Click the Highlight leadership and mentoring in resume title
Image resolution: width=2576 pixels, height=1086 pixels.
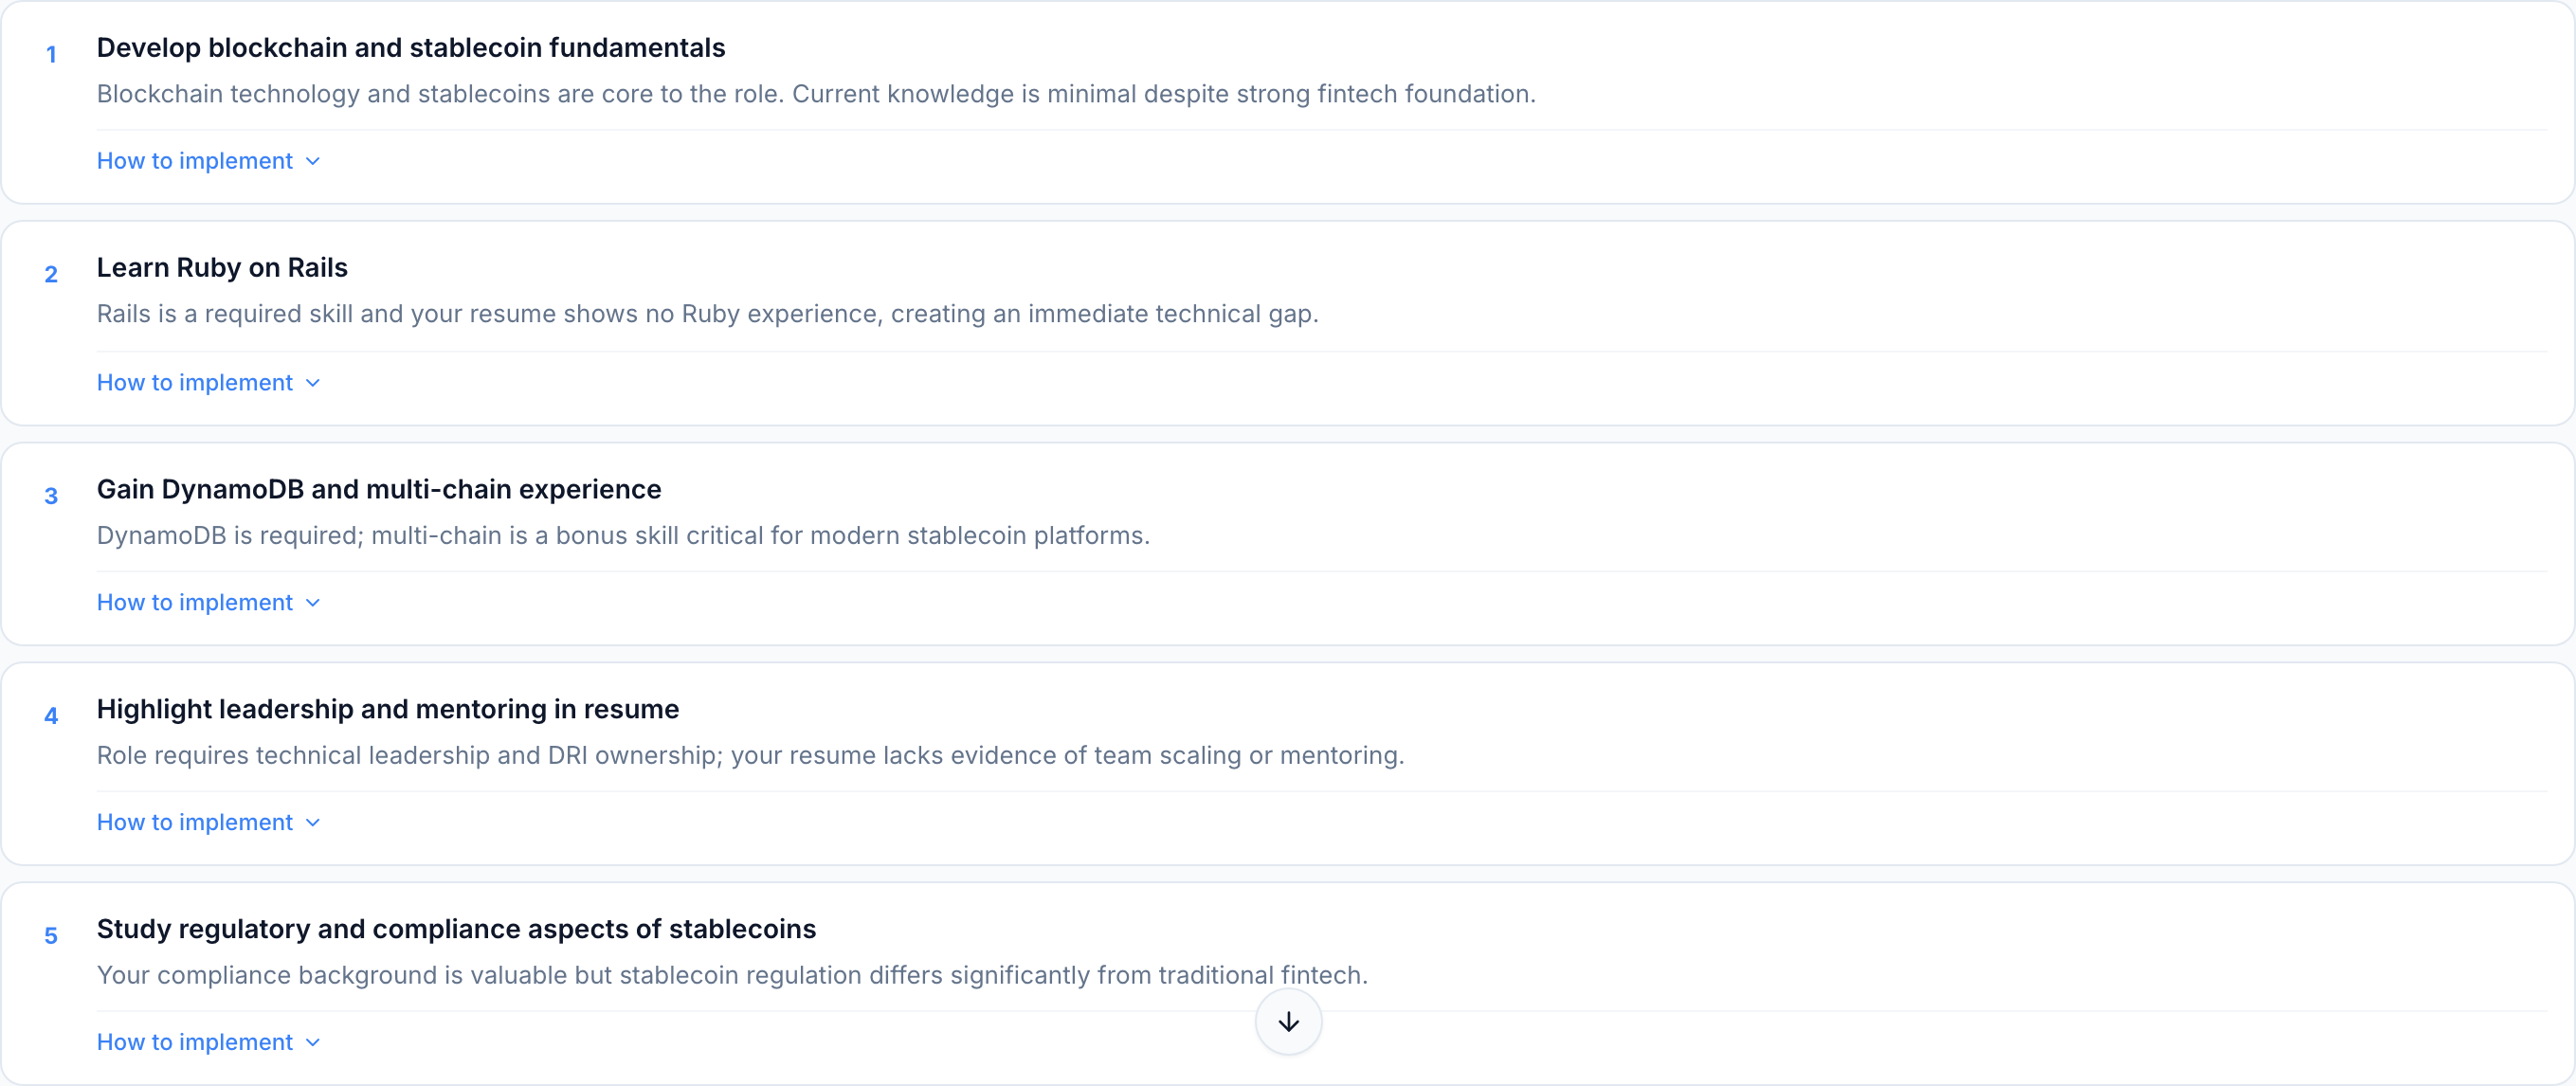tap(387, 709)
